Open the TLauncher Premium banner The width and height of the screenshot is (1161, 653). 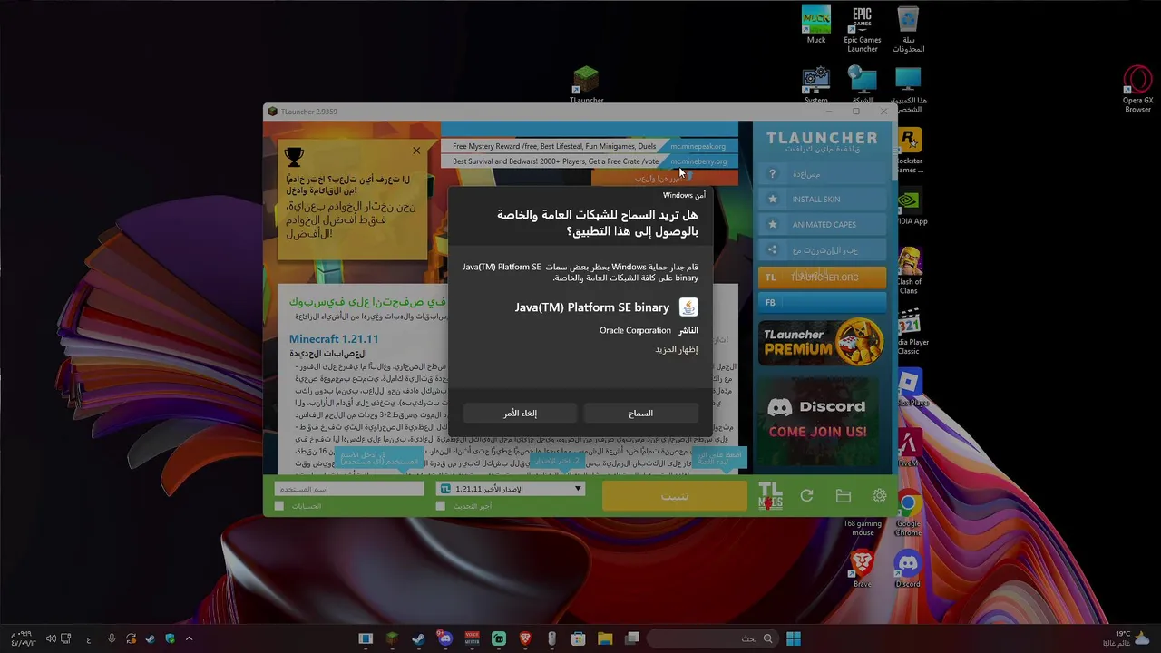click(x=822, y=342)
